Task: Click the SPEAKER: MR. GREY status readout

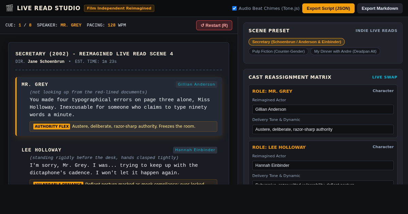Action: pos(59,25)
